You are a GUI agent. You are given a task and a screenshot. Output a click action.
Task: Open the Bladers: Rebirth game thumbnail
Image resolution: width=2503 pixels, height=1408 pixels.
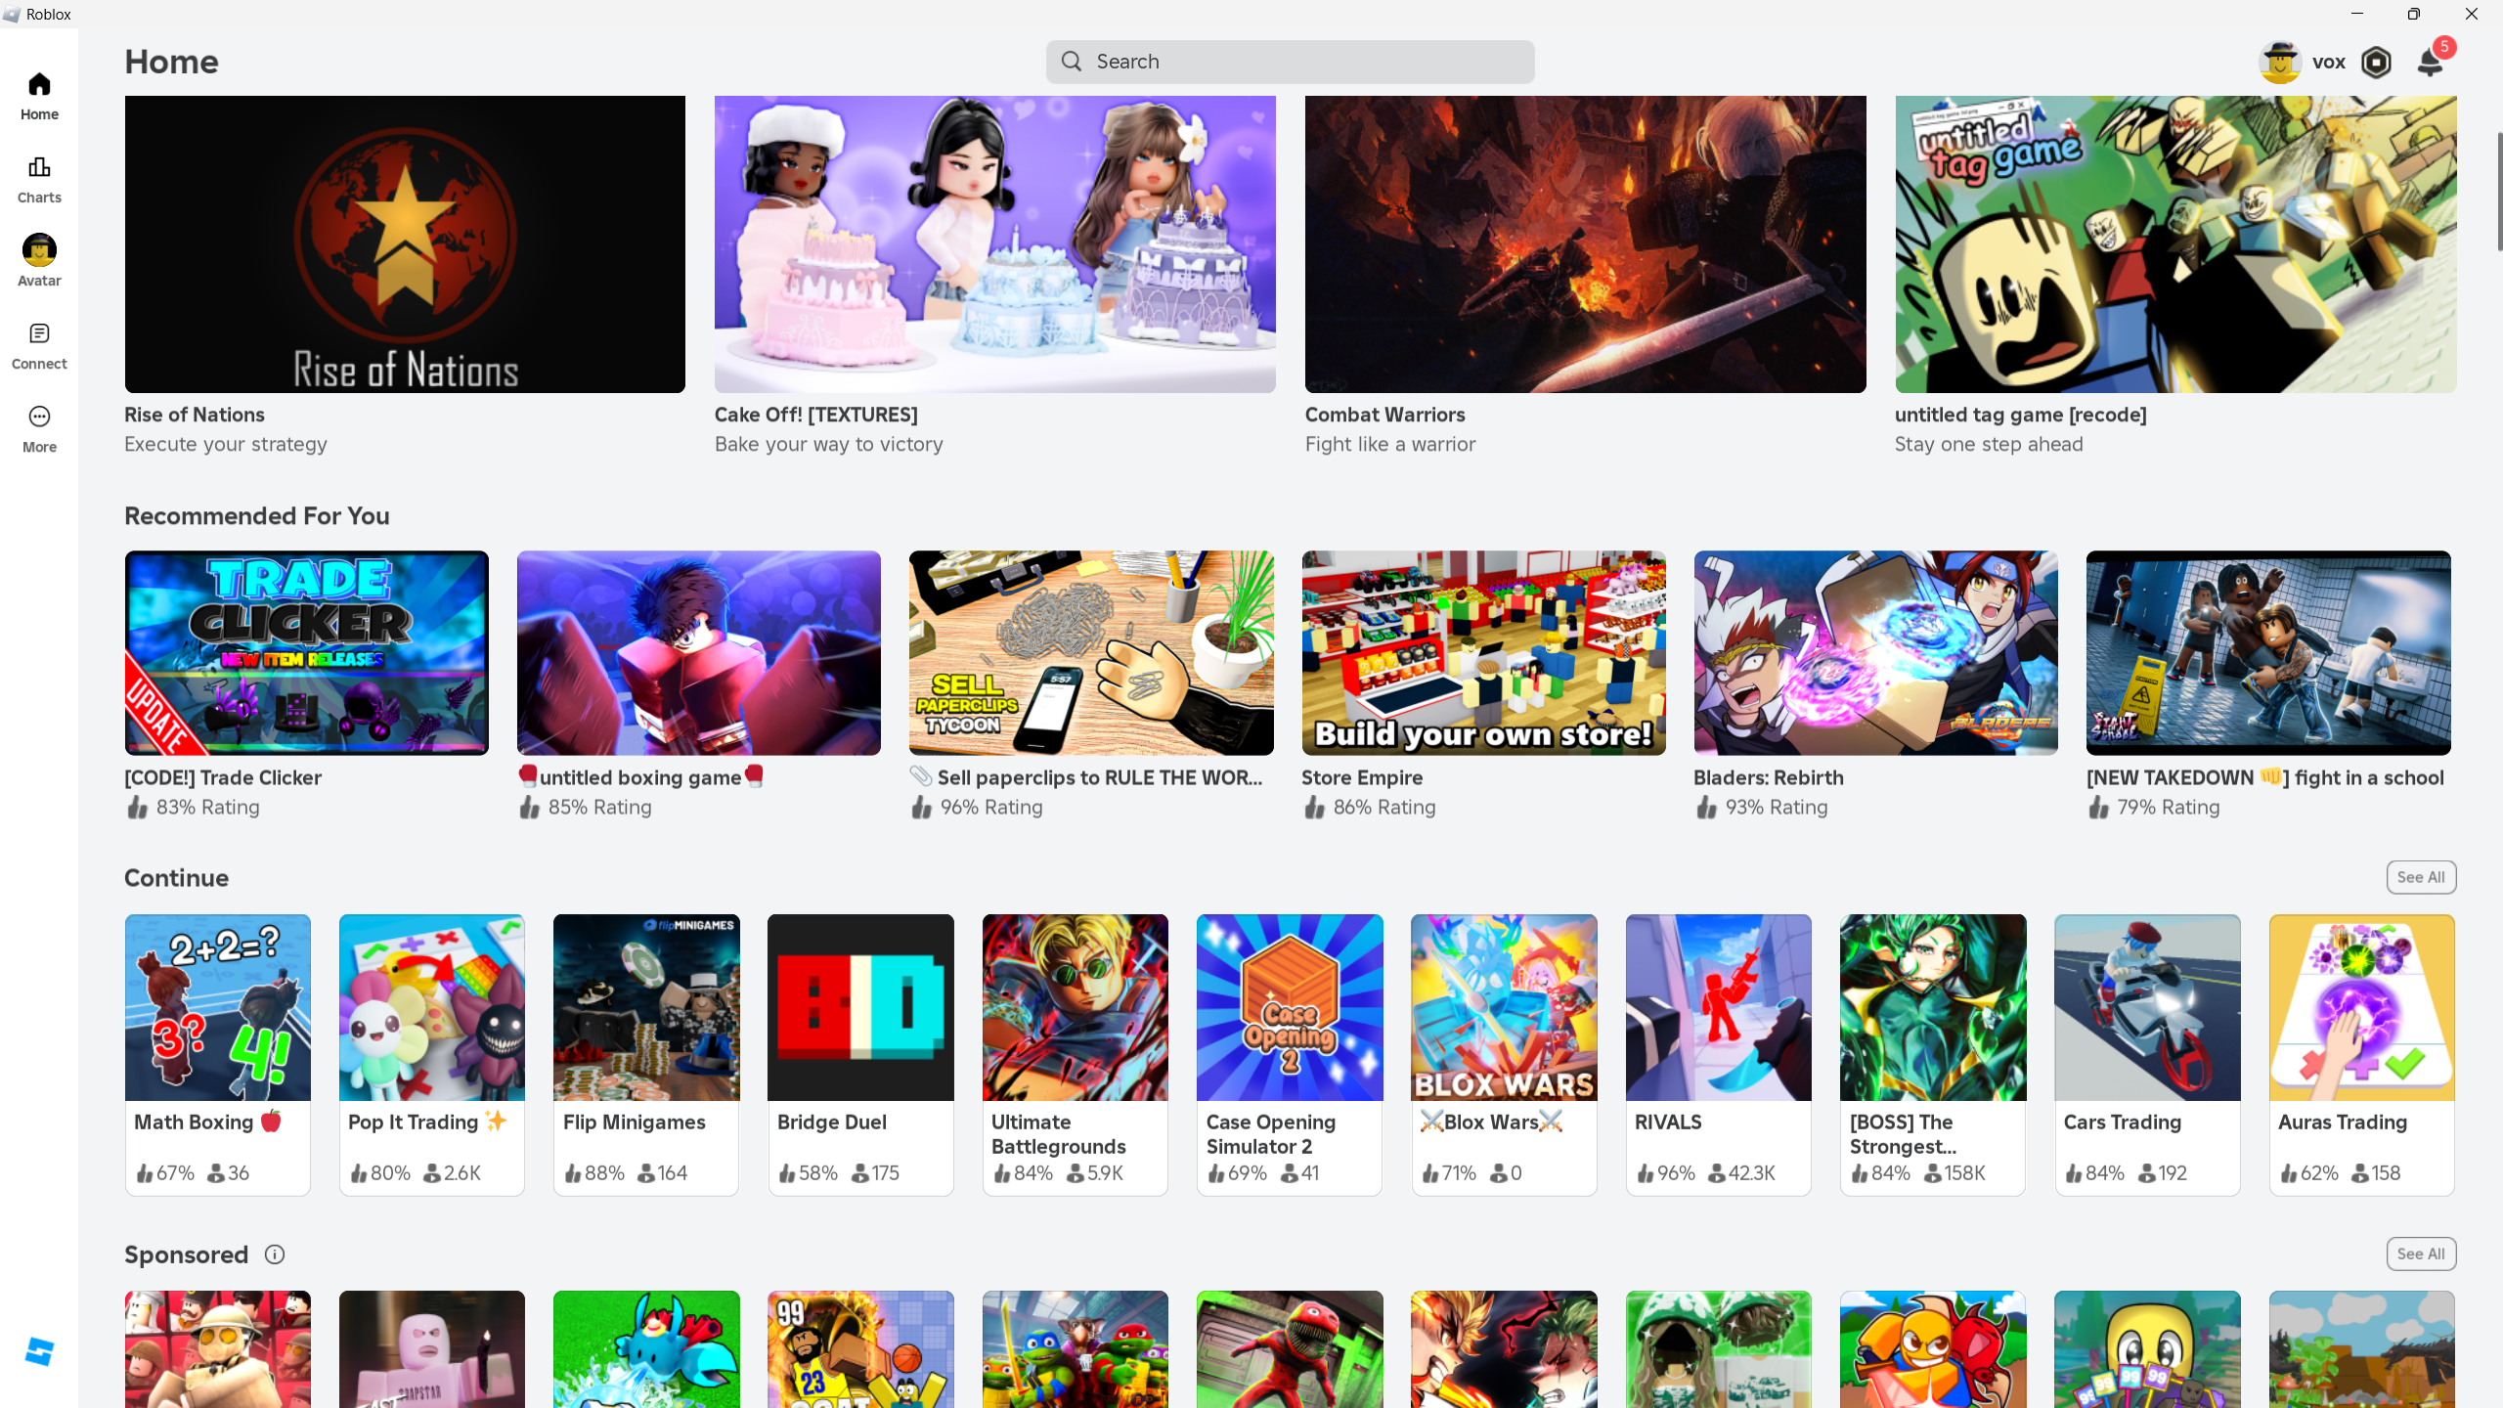1875,652
